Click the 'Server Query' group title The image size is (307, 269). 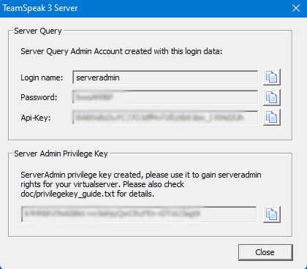coord(38,31)
